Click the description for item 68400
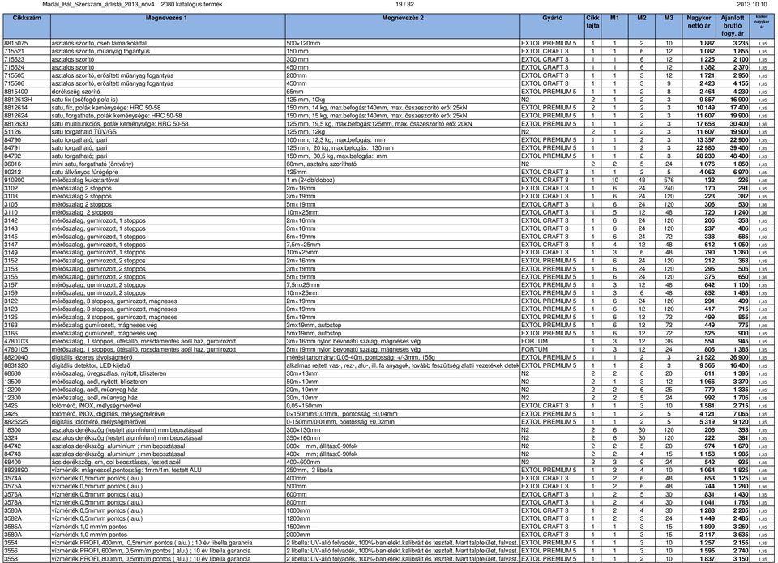 [116, 463]
